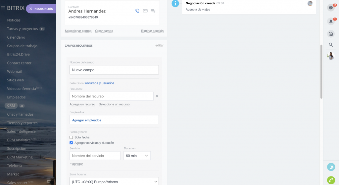Open the help question mark icon
This screenshot has height=185, width=339.
click(330, 8)
